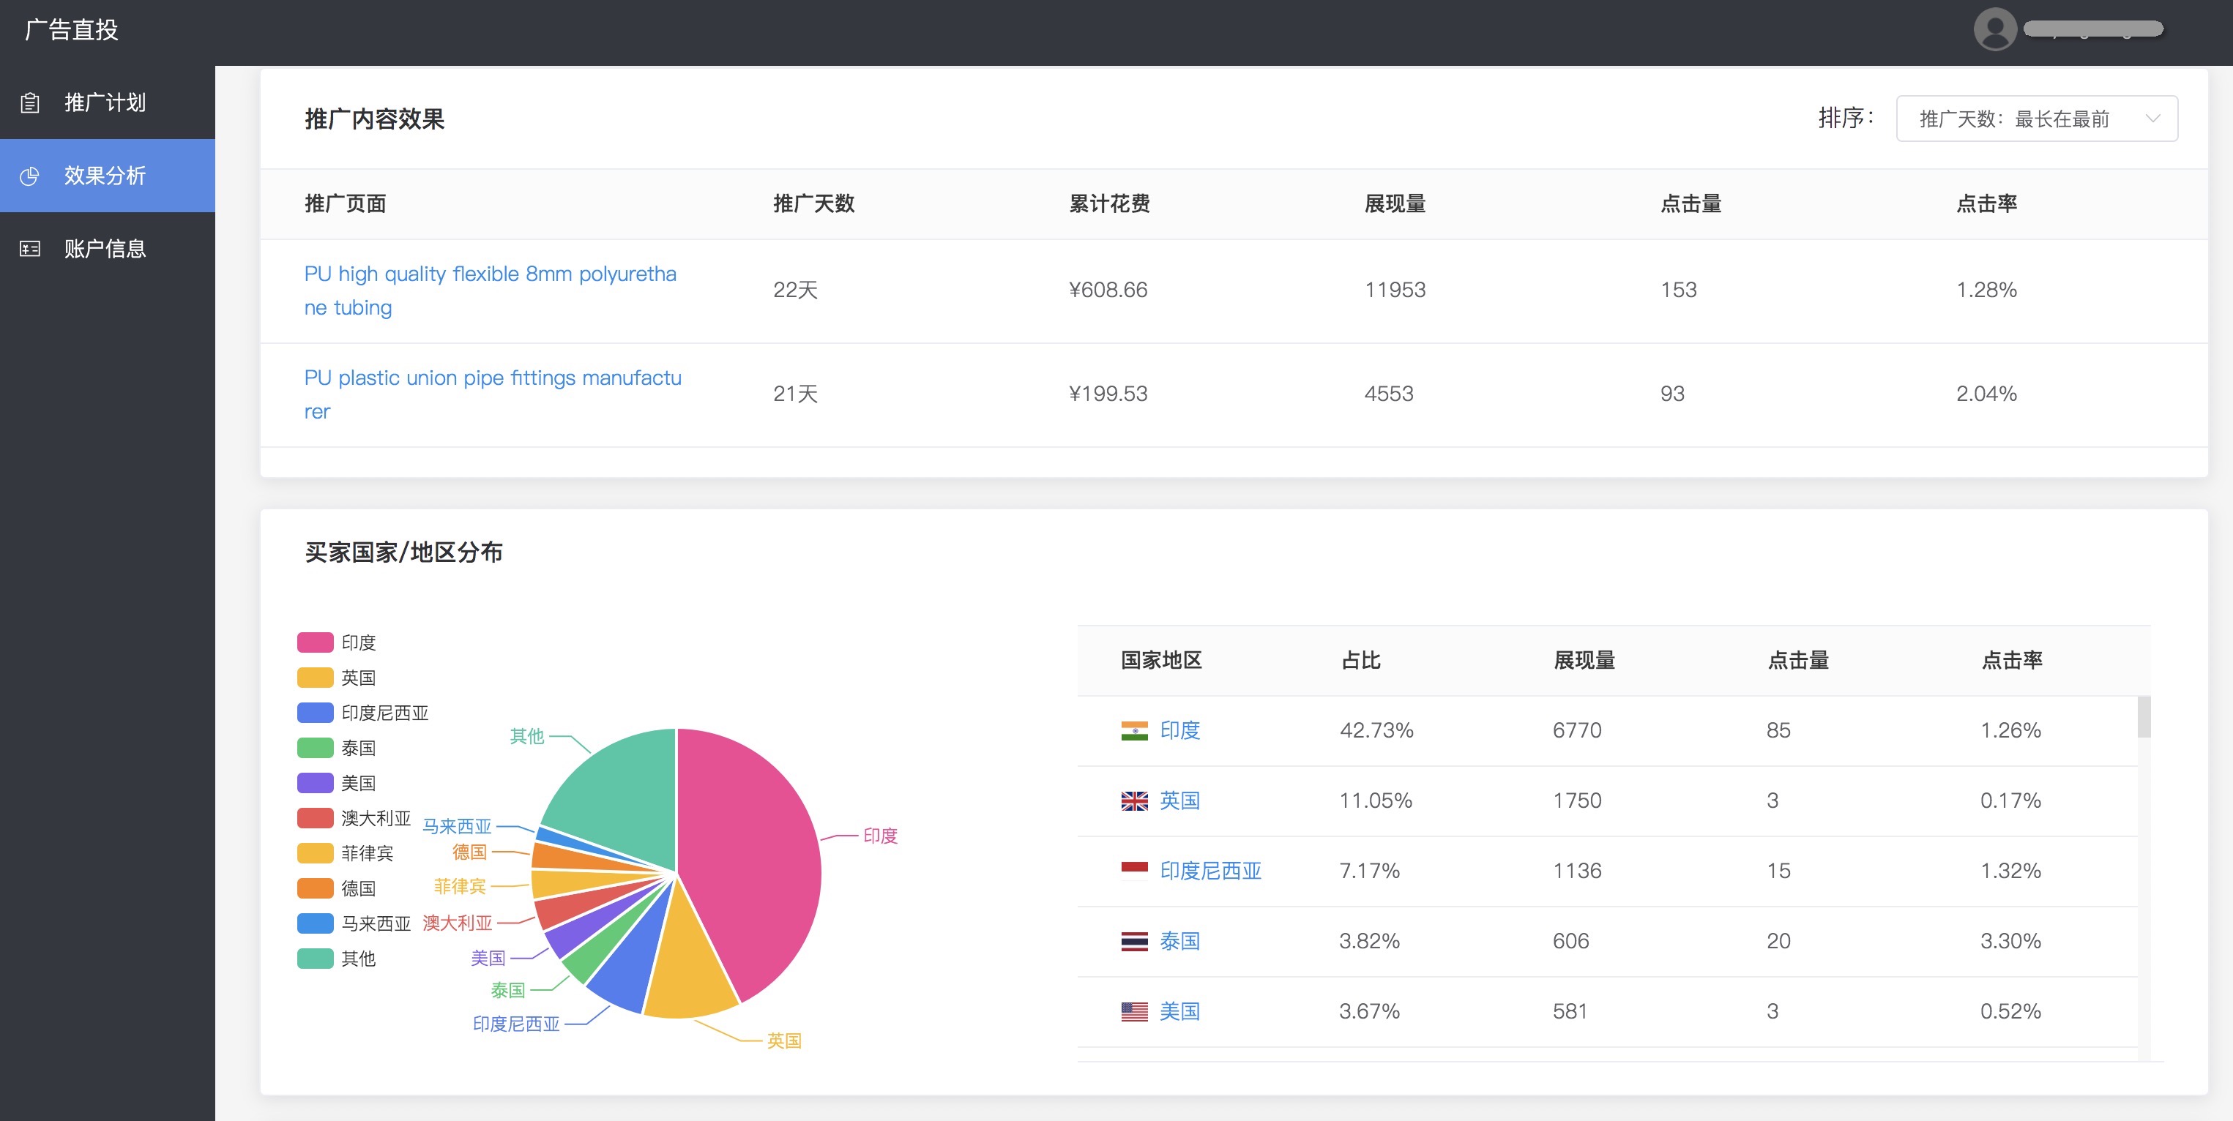Open 账户信息 menu item
This screenshot has height=1121, width=2233.
point(105,250)
